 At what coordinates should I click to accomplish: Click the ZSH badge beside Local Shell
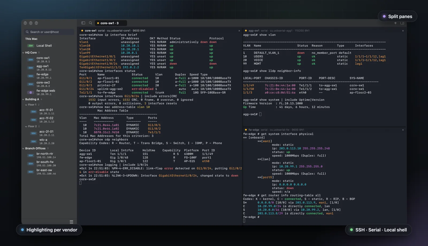click(31, 46)
